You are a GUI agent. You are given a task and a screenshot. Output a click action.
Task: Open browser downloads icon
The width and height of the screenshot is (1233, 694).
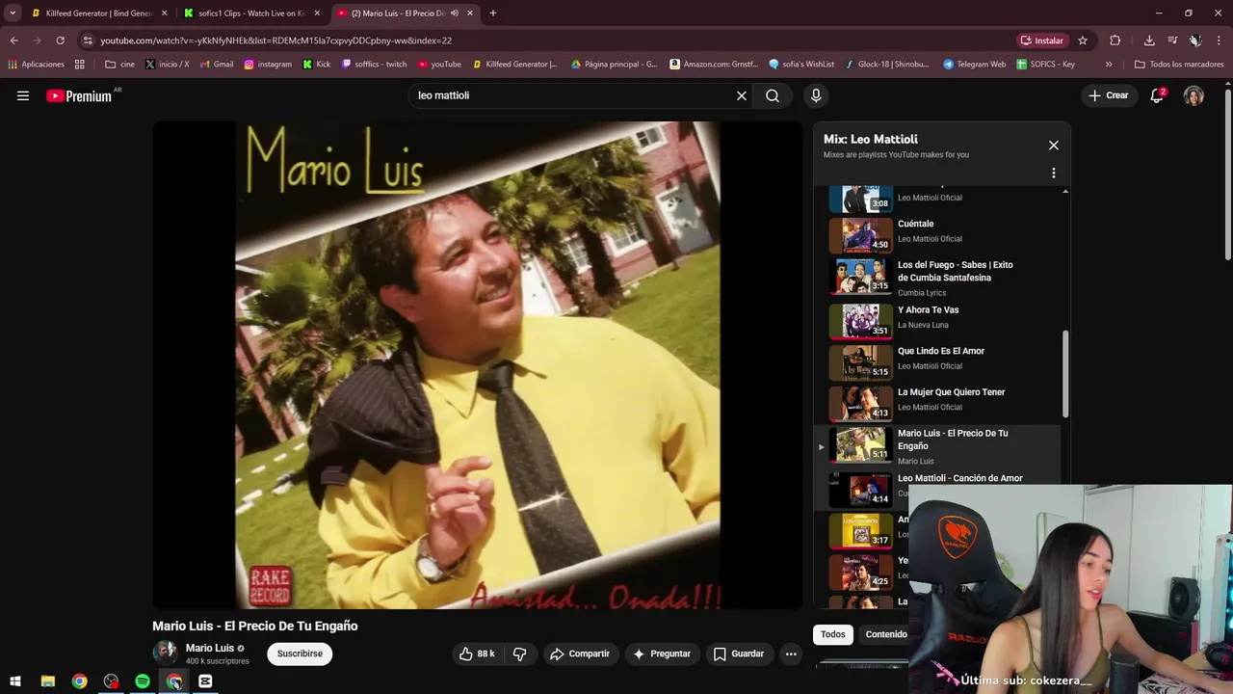(x=1149, y=40)
